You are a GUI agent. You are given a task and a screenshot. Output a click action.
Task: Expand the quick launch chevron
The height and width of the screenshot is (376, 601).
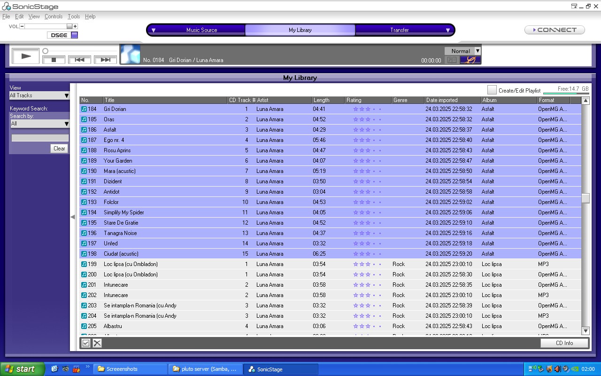click(87, 367)
